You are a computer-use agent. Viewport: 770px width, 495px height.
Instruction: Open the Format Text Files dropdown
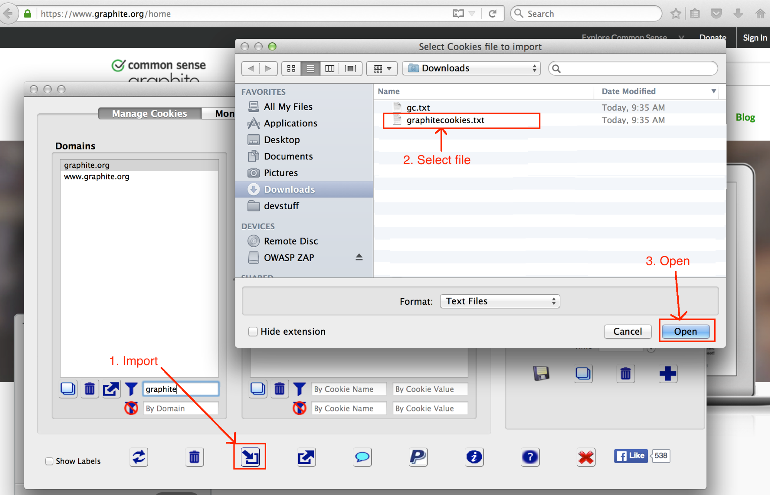pyautogui.click(x=500, y=301)
